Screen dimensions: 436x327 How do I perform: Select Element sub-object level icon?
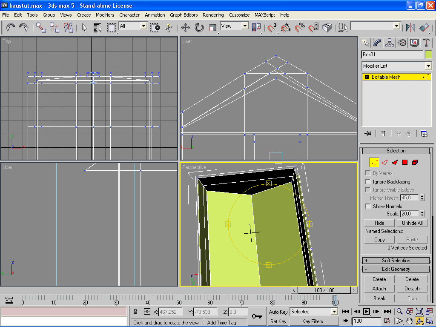coord(415,162)
